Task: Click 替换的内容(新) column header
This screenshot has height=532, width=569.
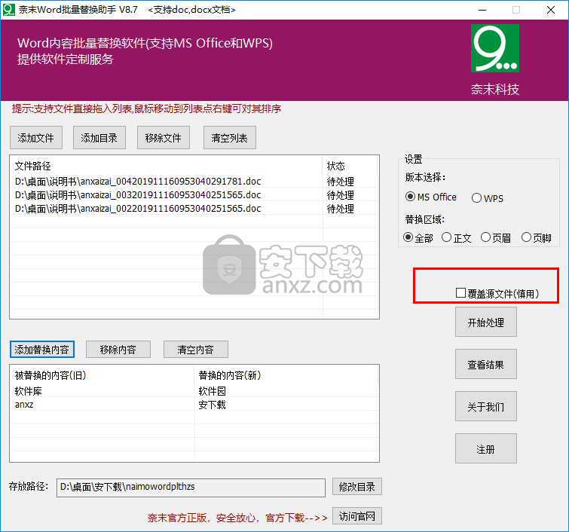Action: (286, 375)
